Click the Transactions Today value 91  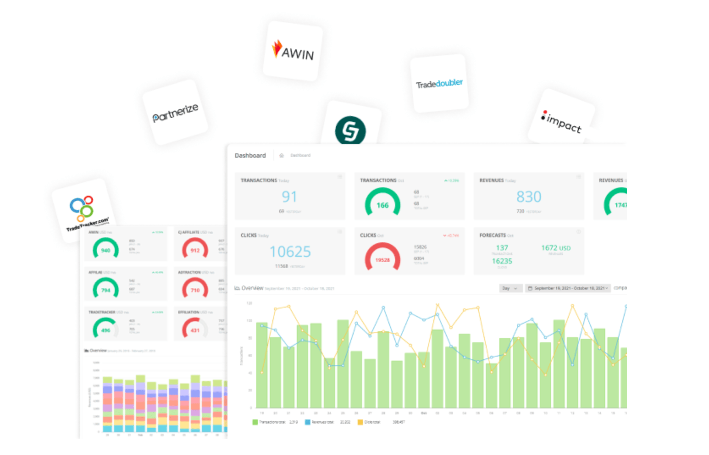(x=289, y=197)
